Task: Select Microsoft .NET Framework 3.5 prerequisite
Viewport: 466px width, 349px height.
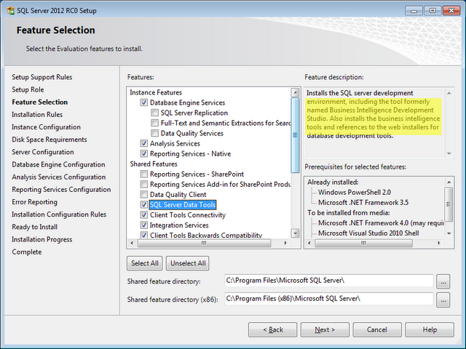Action: click(363, 202)
